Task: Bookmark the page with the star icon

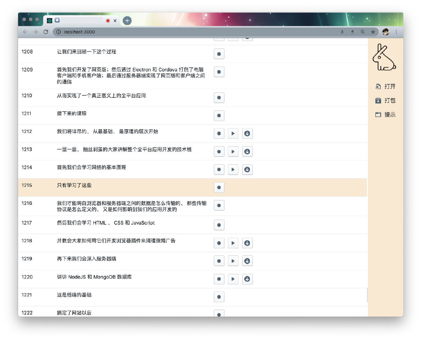Action: coord(372,32)
